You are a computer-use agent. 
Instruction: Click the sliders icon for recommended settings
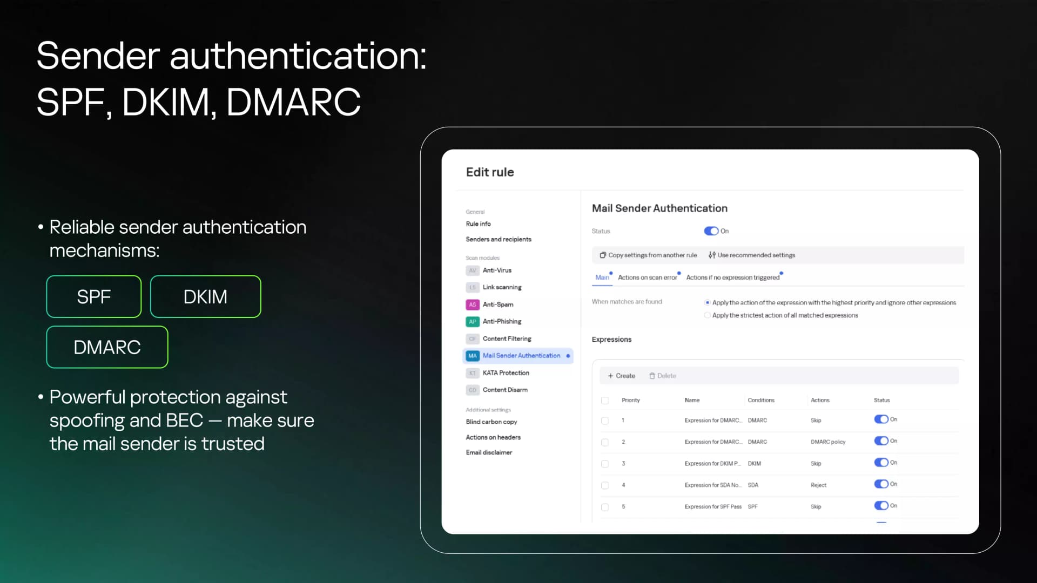712,255
